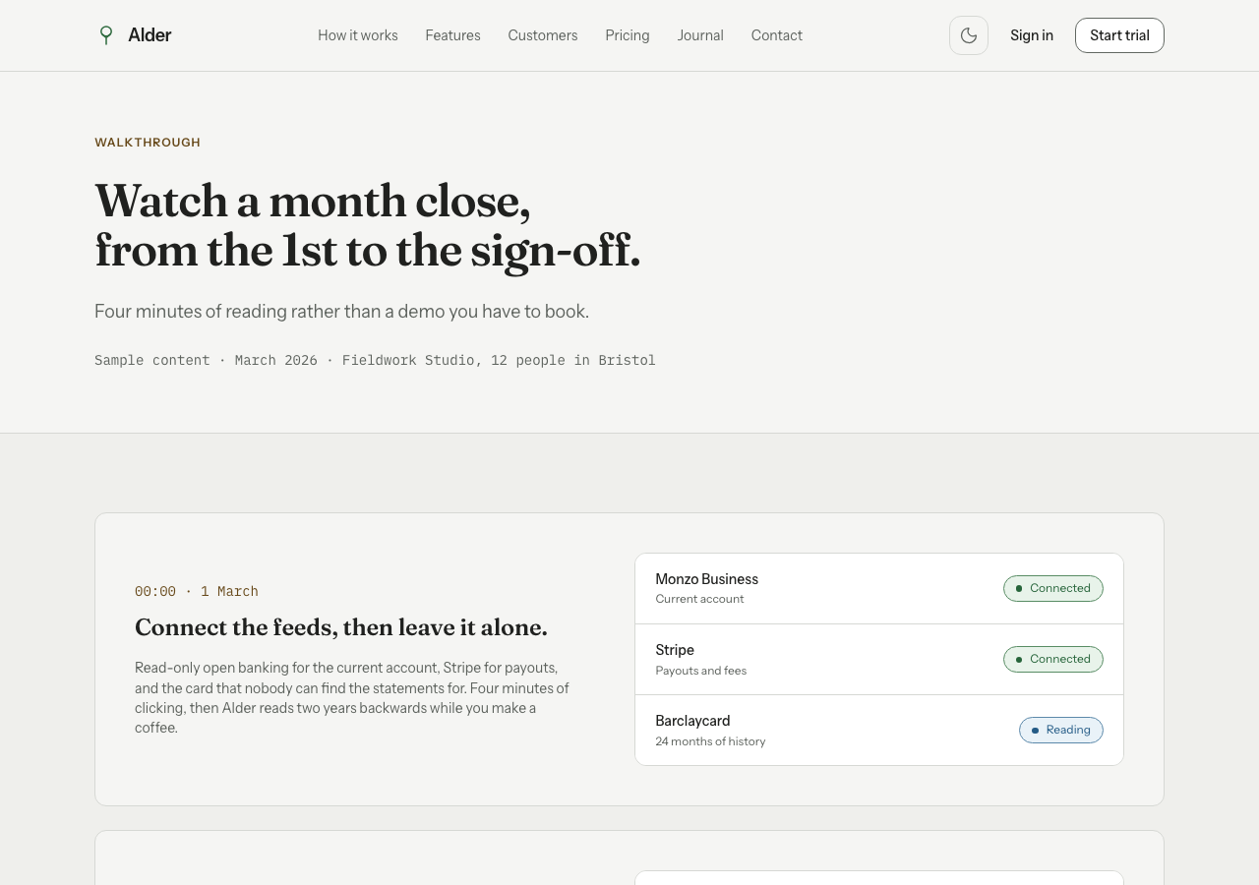The image size is (1259, 885).
Task: Click the Sign in link
Action: pyautogui.click(x=1032, y=35)
